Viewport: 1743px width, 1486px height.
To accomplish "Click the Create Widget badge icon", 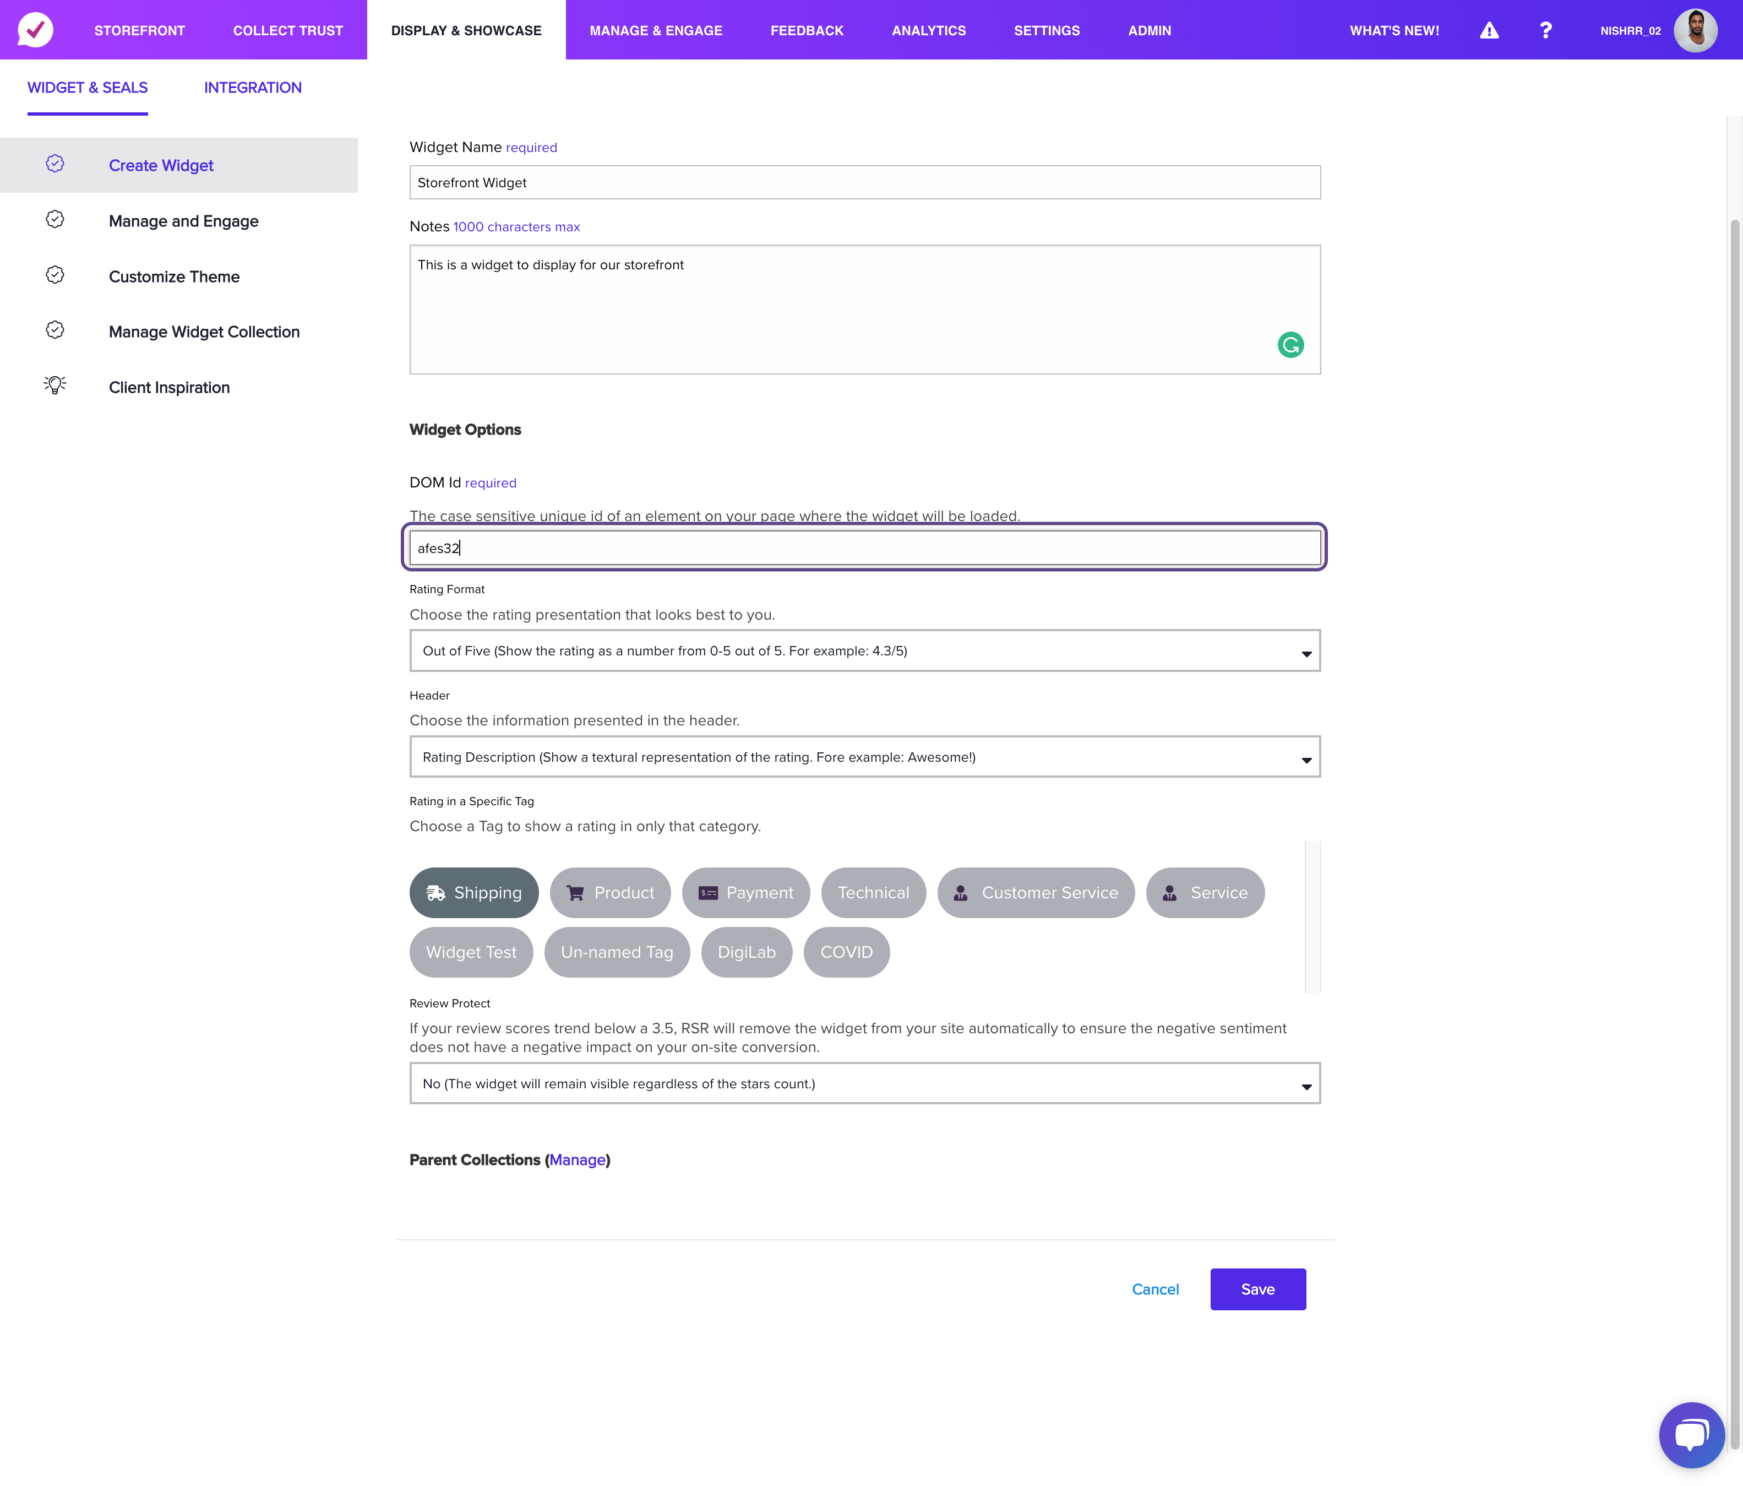I will (x=55, y=164).
